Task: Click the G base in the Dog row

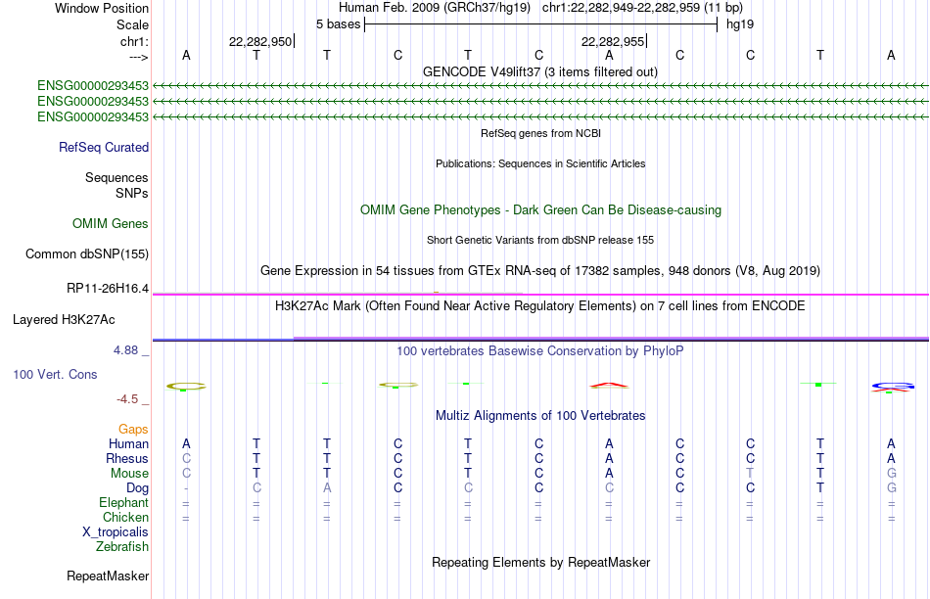Action: [892, 488]
